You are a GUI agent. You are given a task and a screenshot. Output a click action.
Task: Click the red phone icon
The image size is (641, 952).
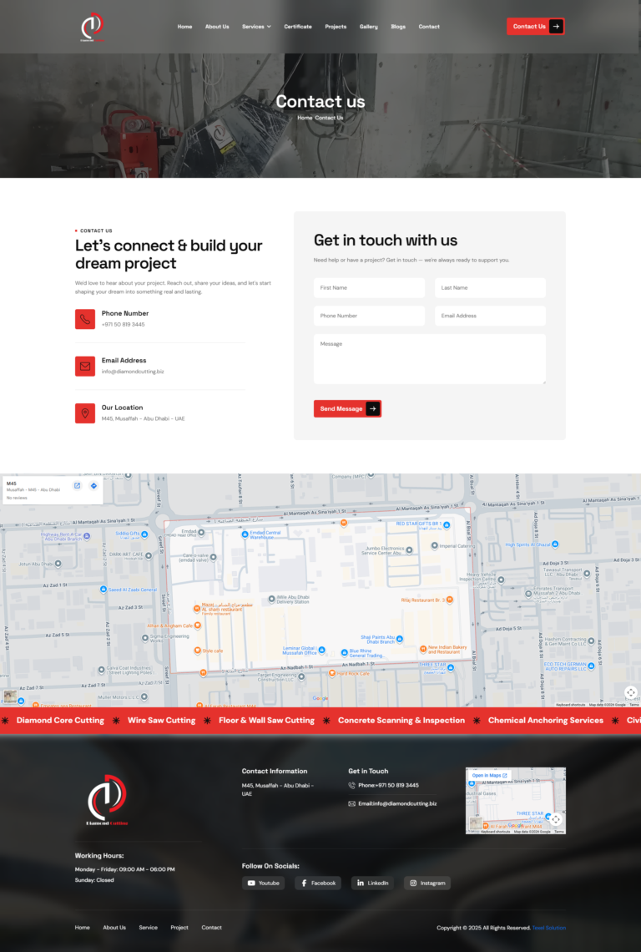(x=85, y=319)
